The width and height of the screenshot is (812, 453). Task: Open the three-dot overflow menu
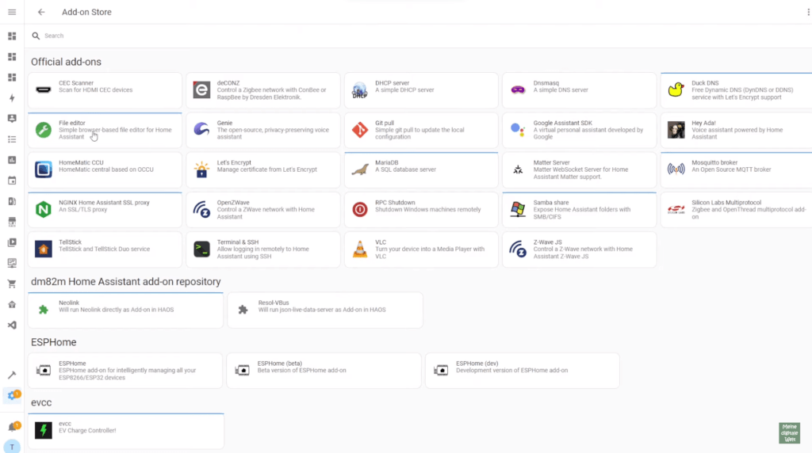[x=806, y=12]
